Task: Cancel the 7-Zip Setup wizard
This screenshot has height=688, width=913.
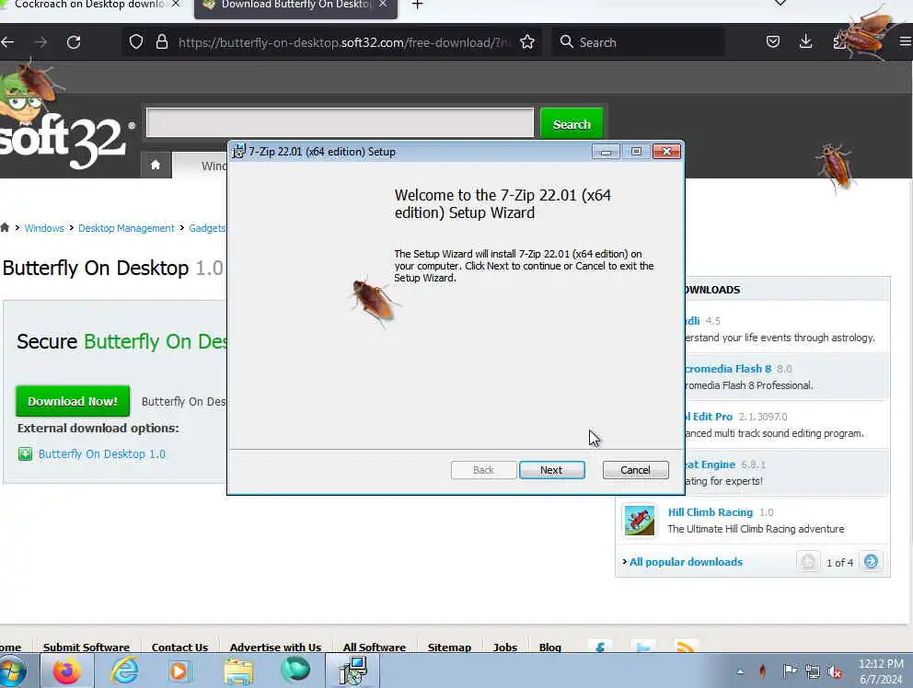Action: pos(635,470)
